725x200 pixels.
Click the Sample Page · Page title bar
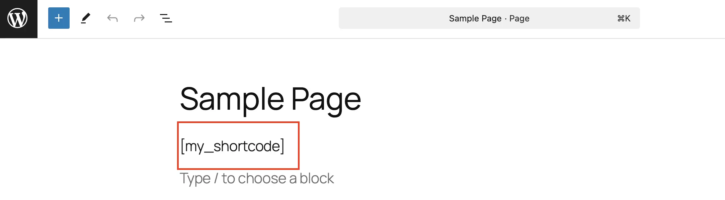(x=489, y=18)
